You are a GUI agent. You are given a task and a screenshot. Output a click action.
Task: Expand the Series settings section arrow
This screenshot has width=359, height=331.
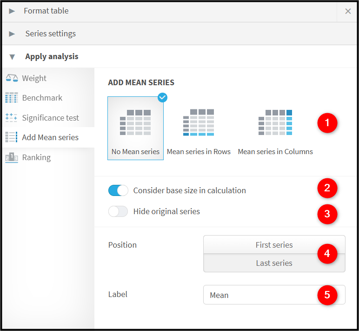12,34
